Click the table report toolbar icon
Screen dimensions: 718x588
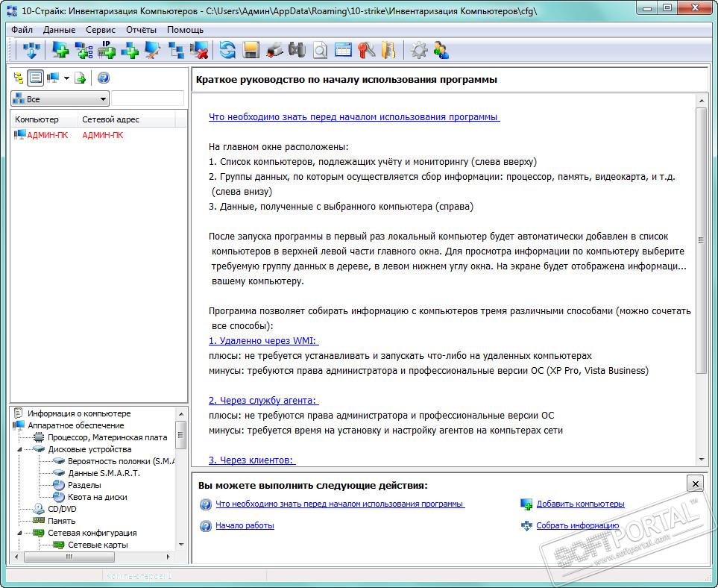pos(343,50)
